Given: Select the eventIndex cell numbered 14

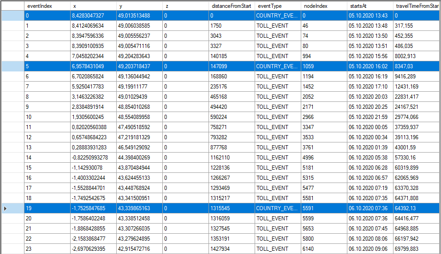Looking at the screenshot, I should tap(47, 158).
